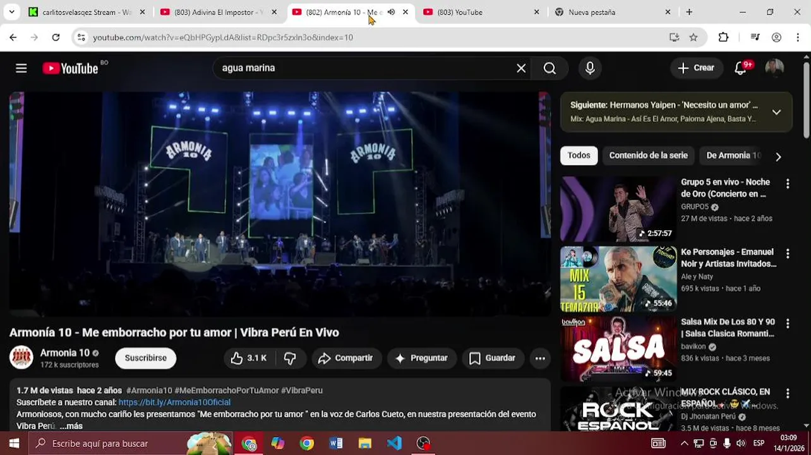Open options menu for Grupo 5 video
Image resolution: width=811 pixels, height=455 pixels.
[787, 184]
